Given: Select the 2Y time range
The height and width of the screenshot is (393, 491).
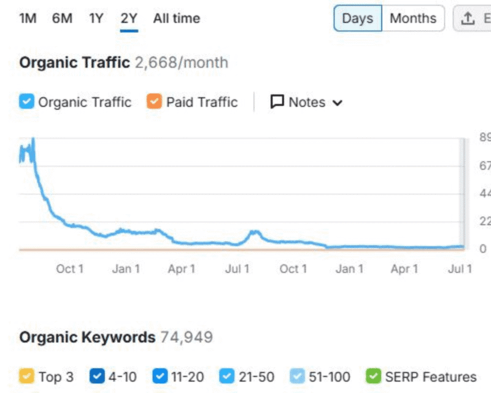Looking at the screenshot, I should pyautogui.click(x=129, y=18).
